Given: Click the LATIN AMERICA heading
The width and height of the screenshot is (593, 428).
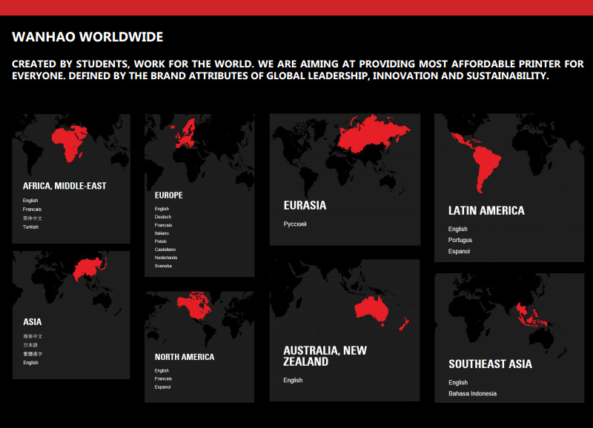Looking at the screenshot, I should click(486, 211).
